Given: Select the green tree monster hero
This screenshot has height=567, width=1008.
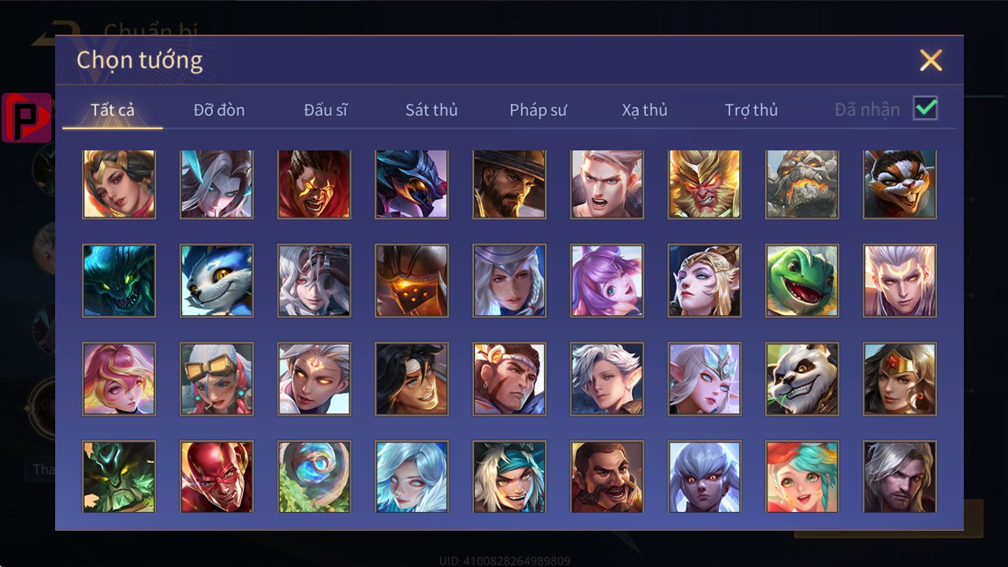Looking at the screenshot, I should coord(119,476).
